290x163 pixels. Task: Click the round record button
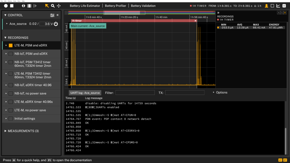(x=6, y=6)
